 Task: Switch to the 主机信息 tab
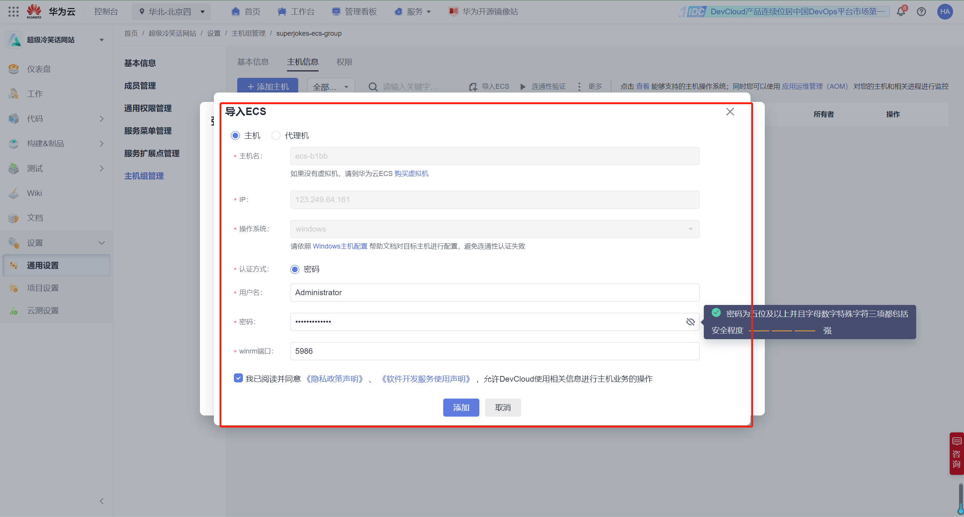[303, 62]
